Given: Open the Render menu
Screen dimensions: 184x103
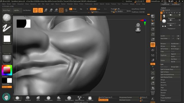Looking at the screenshot, I should (x=96, y=4).
